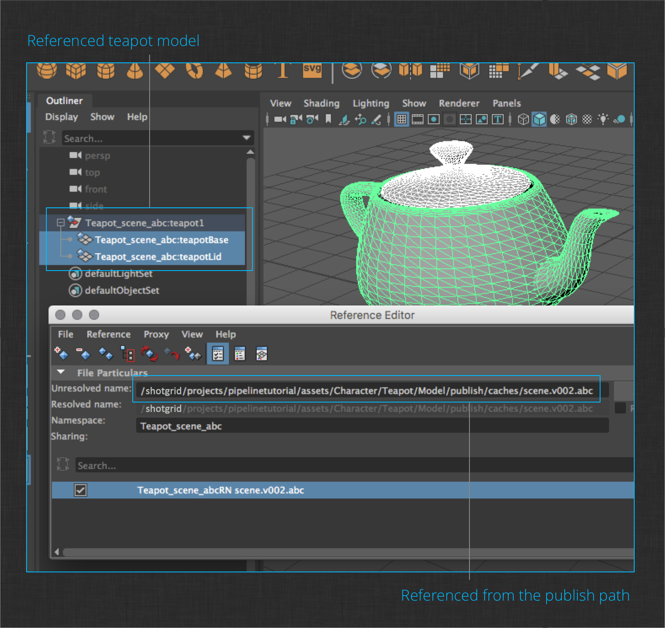The image size is (665, 628).
Task: Select the Outliner tab
Action: point(64,101)
